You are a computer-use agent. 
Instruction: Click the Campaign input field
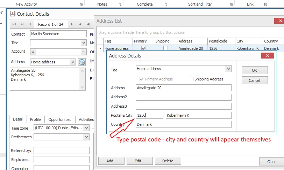pos(62,168)
